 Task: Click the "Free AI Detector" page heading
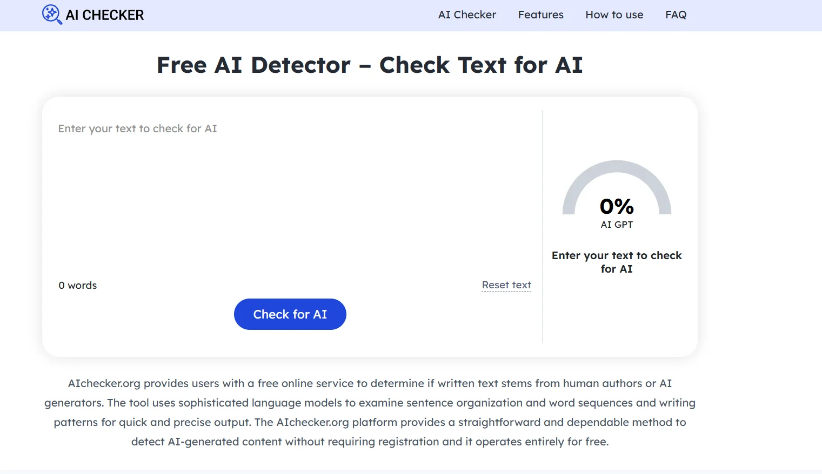tap(369, 65)
